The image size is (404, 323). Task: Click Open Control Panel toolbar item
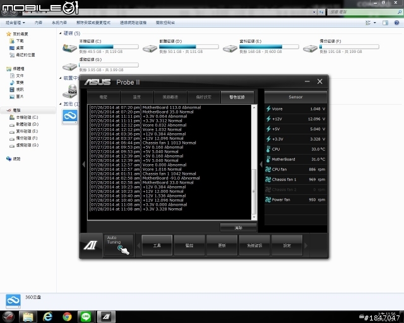pos(165,23)
